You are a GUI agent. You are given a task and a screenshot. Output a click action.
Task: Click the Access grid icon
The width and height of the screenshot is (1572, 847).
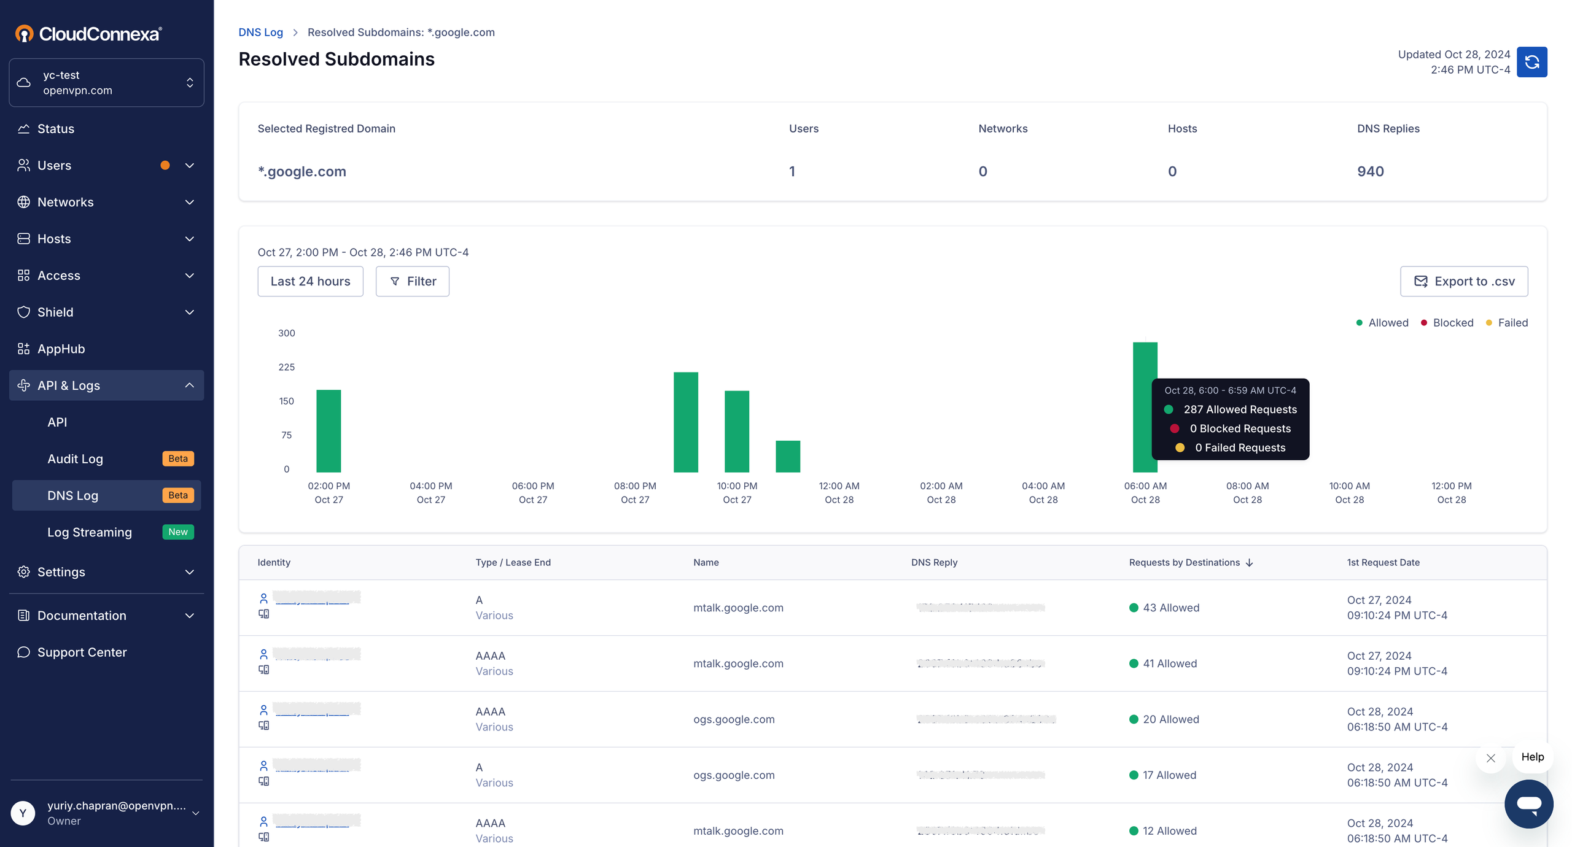click(x=23, y=276)
